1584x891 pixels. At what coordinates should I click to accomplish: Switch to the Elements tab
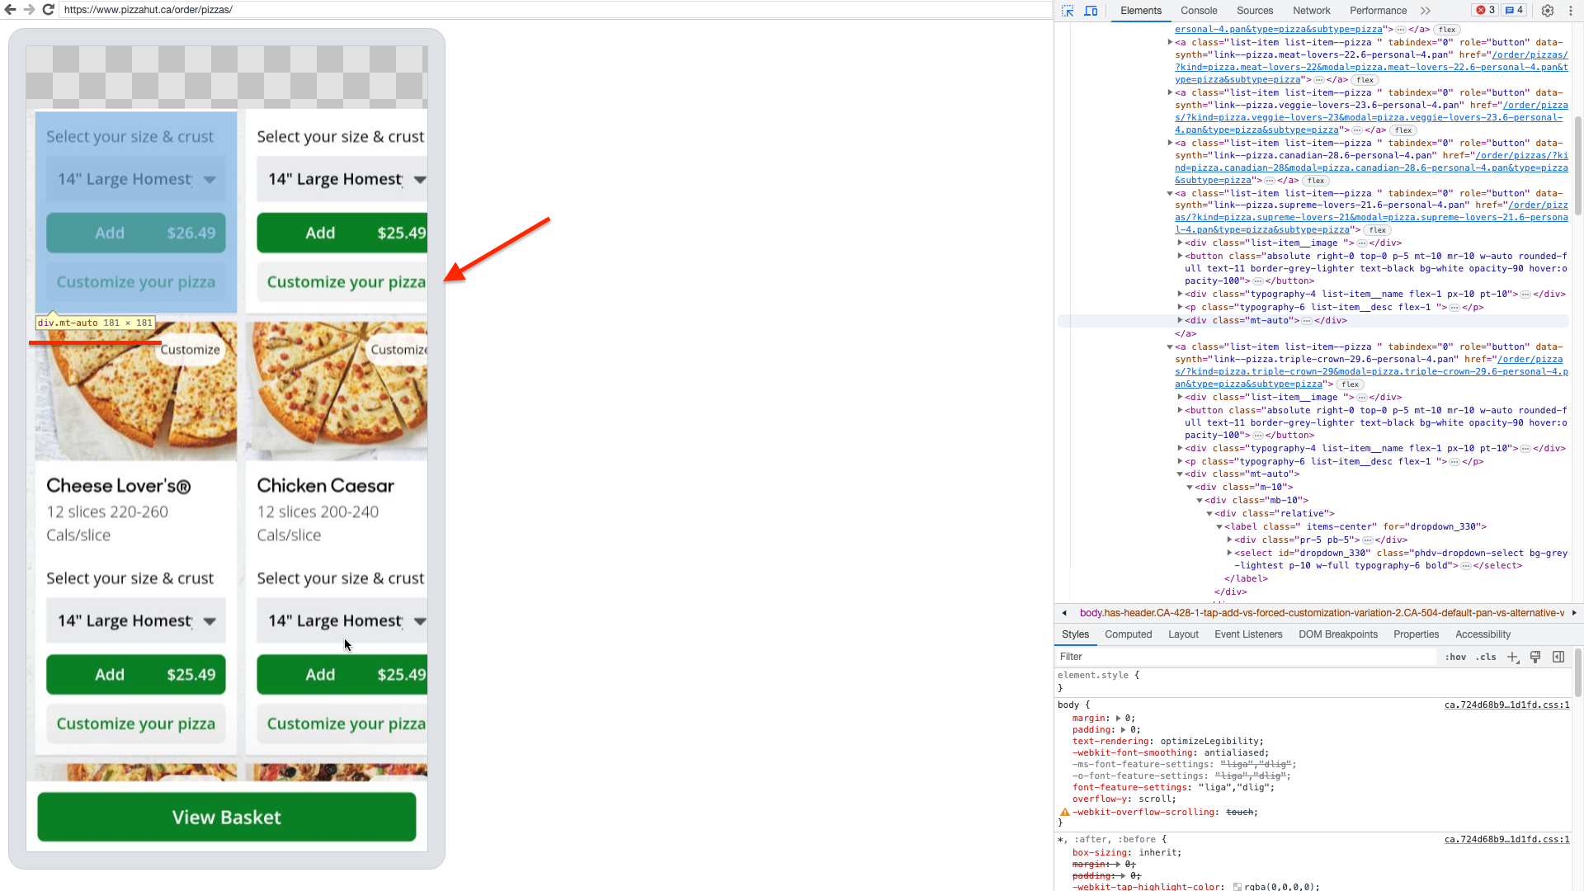[x=1141, y=11]
